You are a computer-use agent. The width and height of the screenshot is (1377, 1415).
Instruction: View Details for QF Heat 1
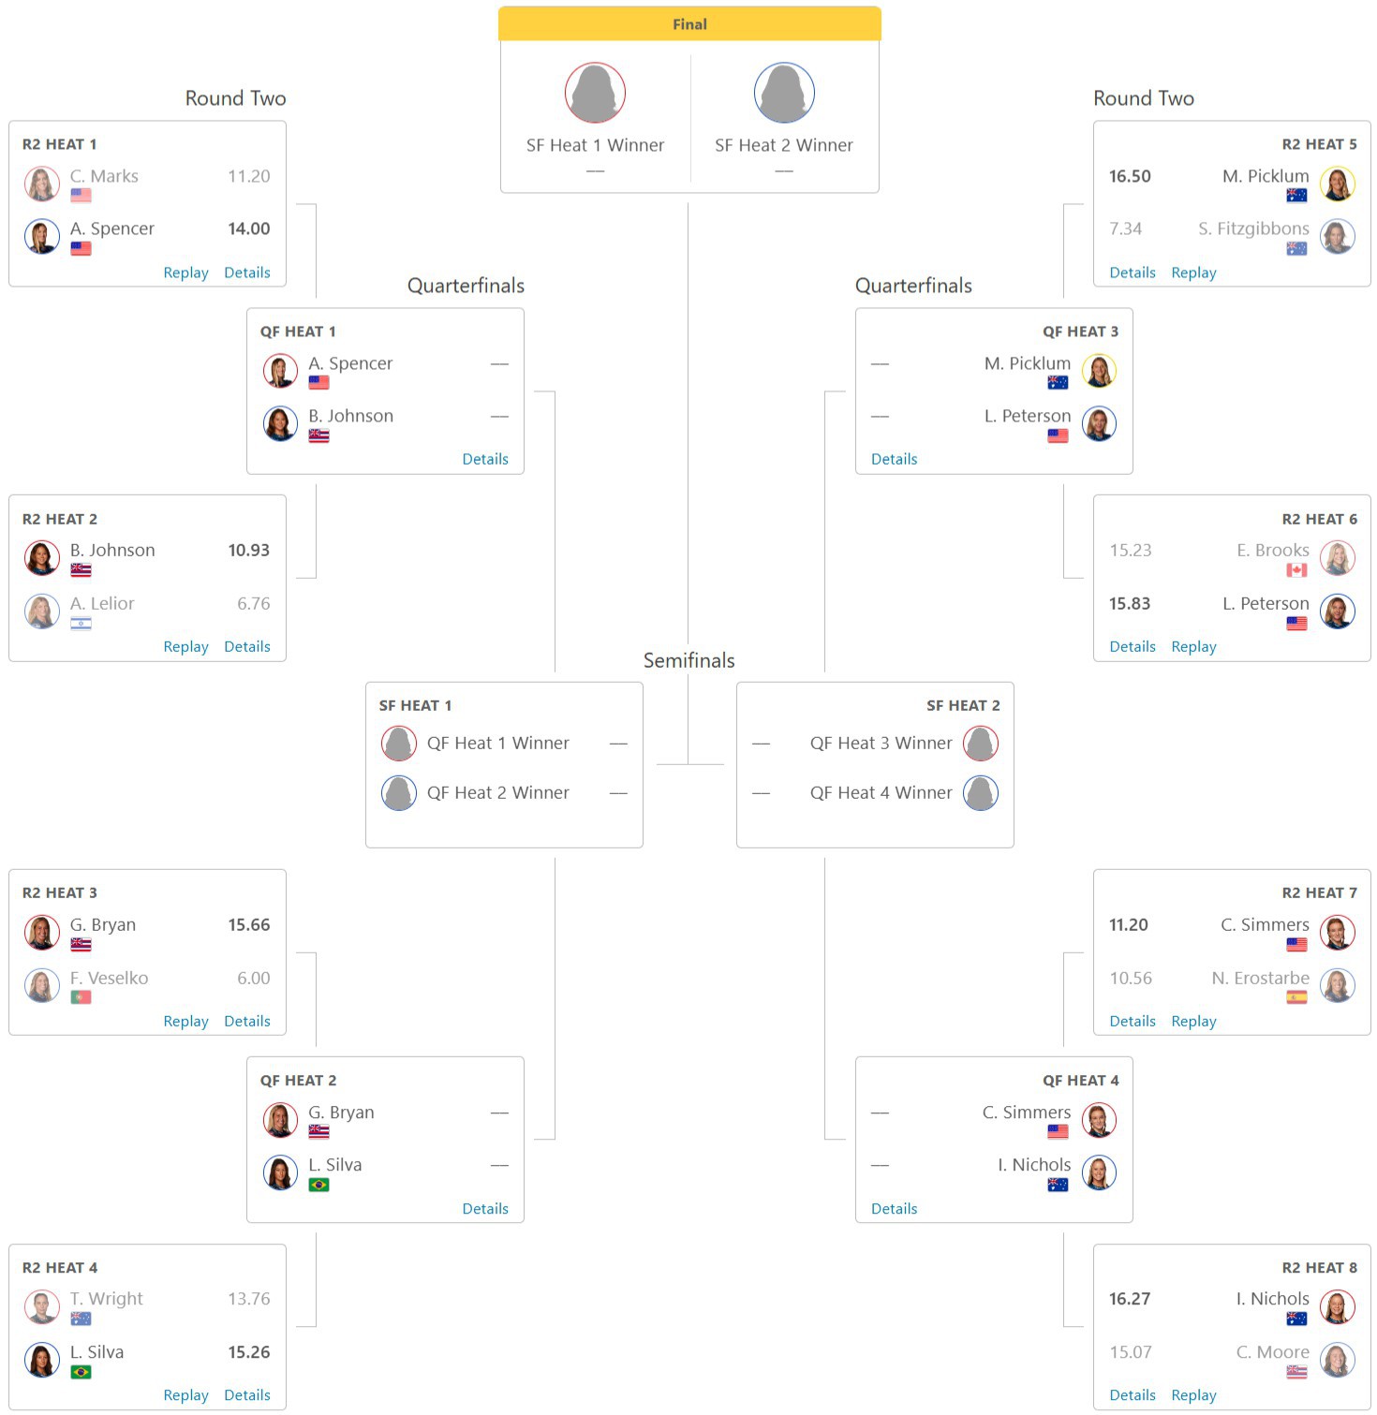[x=485, y=459]
